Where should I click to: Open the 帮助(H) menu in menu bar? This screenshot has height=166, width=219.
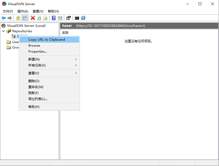53,11
